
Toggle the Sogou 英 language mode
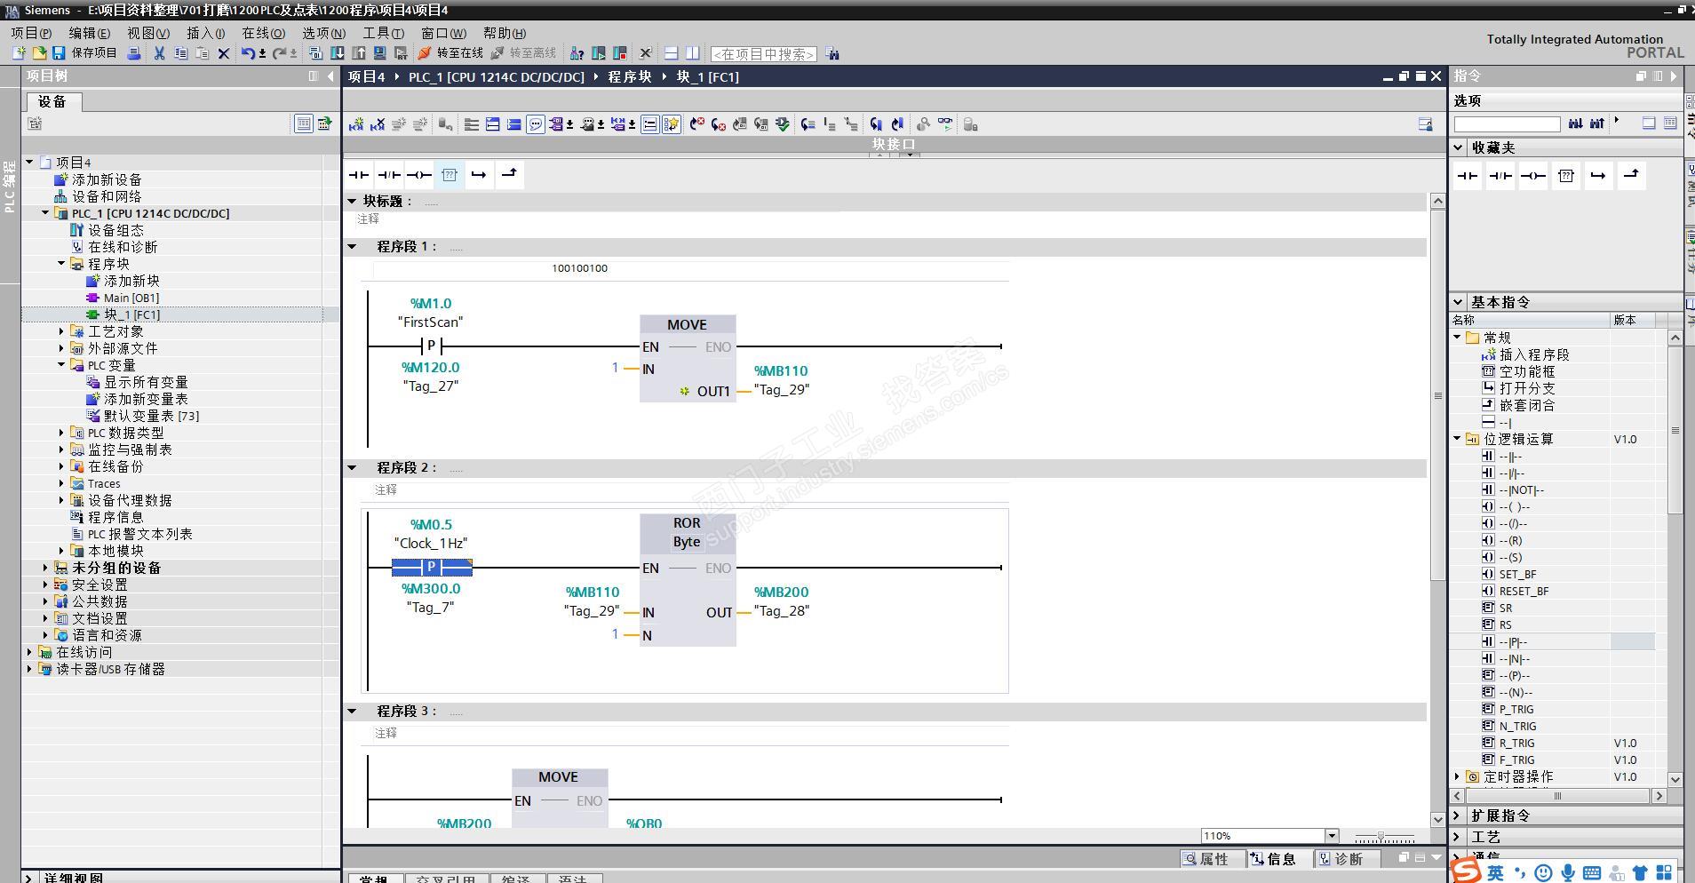(x=1496, y=873)
